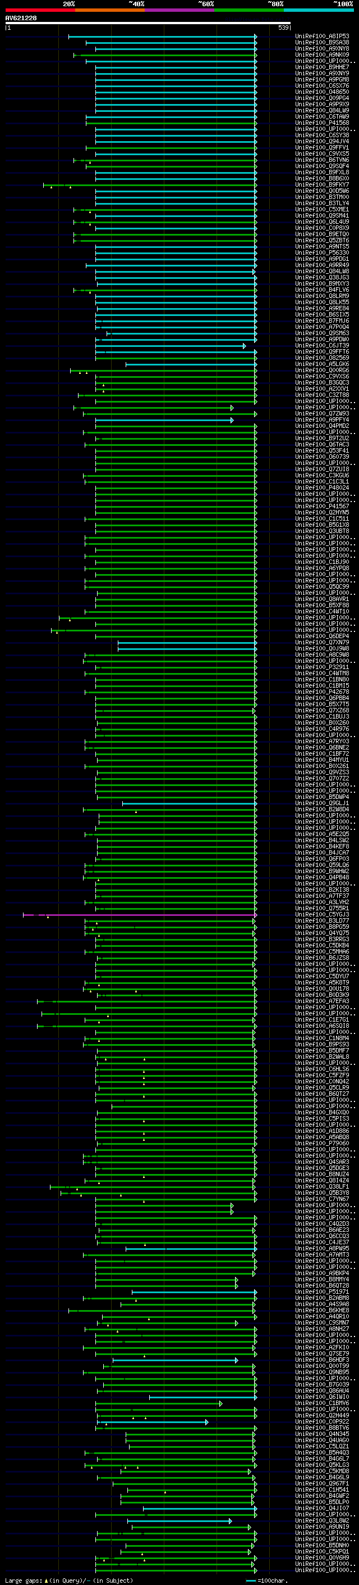Select hit label UniRef100_A8IP53
Viewport: 359px width, 1585px height.
tap(322, 37)
